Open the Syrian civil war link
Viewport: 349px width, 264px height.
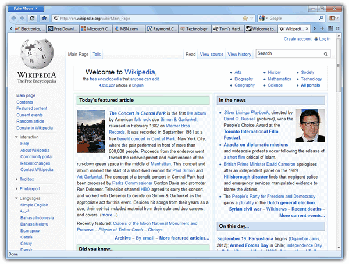245,209
